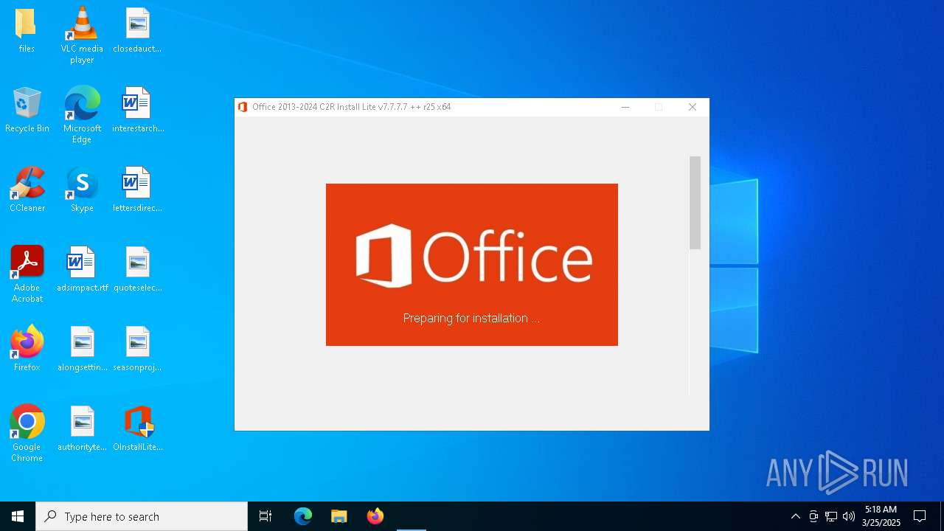Select the seasonproj image file
This screenshot has height=531, width=944.
point(137,348)
